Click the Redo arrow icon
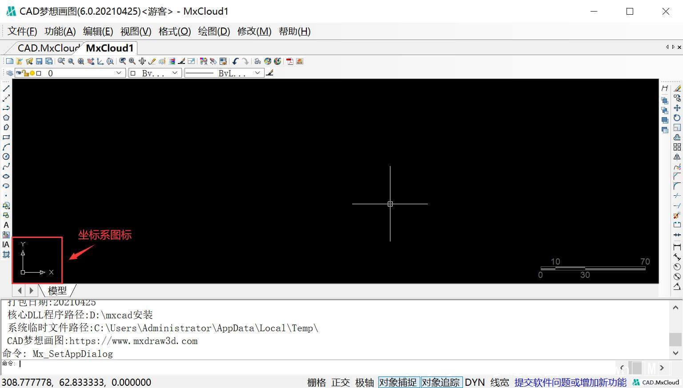This screenshot has height=388, width=683. (245, 61)
